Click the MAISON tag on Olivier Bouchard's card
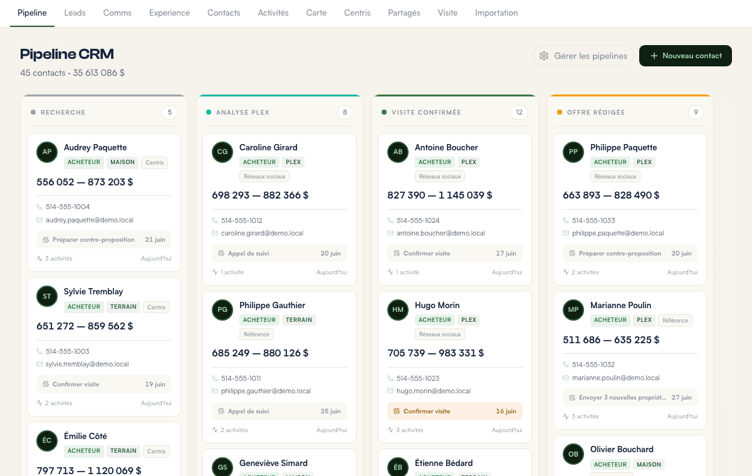This screenshot has height=476, width=752. (649, 465)
